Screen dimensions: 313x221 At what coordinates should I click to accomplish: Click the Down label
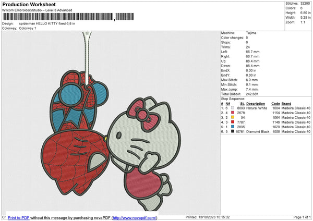click(225, 66)
